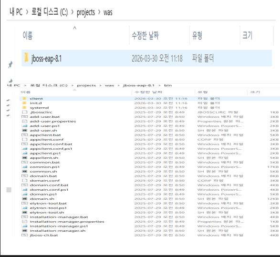Toggle sort arrow above 이름 in upper window
280x257 pixels.
[74, 28]
